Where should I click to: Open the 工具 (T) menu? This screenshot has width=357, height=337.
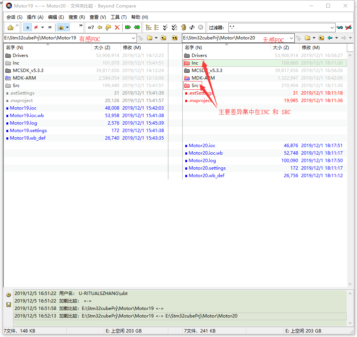coord(118,17)
